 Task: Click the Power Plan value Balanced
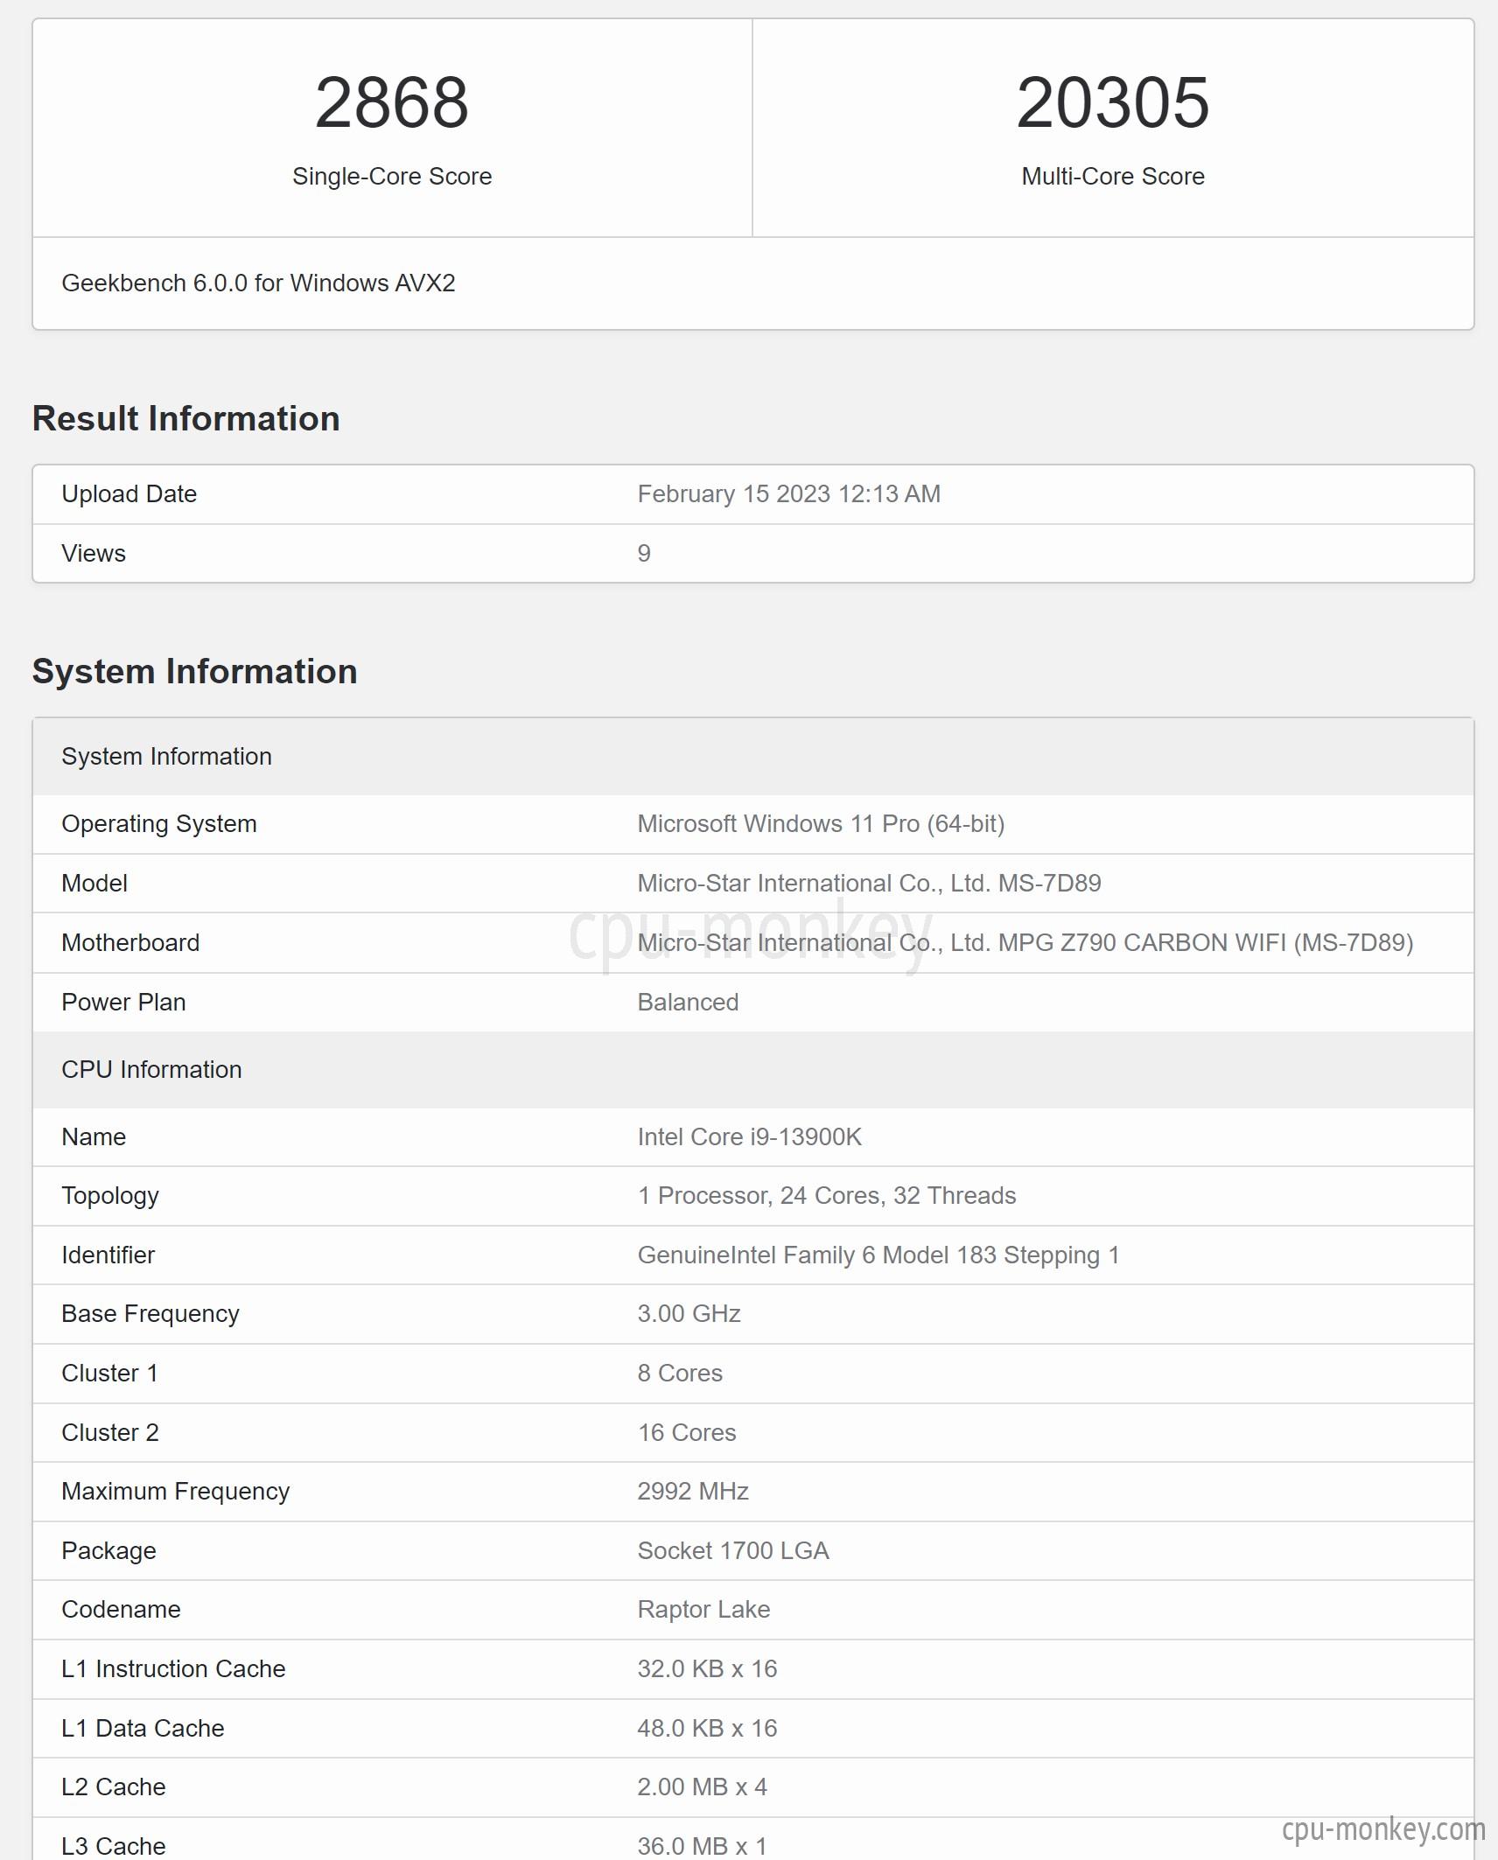688,1003
